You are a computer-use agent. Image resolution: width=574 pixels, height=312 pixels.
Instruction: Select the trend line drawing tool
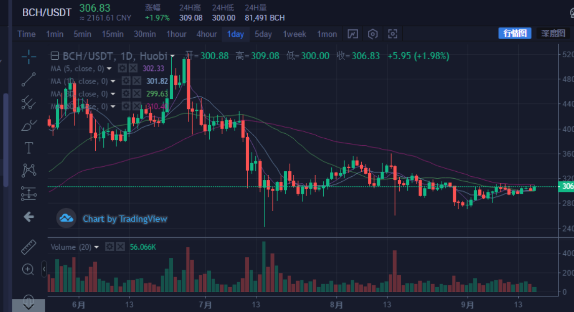[x=29, y=80]
